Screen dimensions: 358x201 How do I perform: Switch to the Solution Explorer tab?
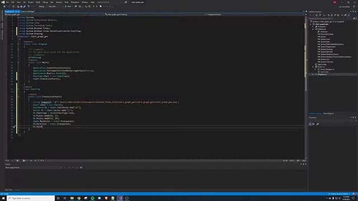click(x=315, y=113)
